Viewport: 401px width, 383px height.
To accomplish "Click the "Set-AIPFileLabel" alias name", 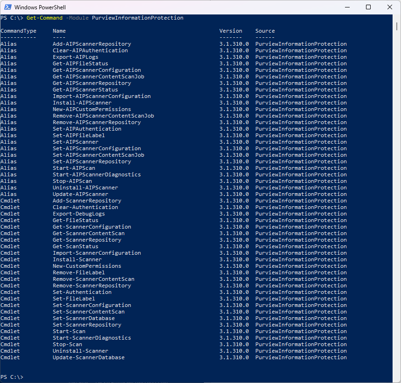I will click(79, 135).
